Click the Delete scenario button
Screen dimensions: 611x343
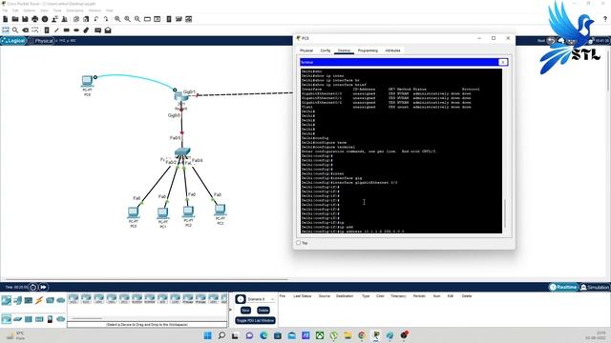tap(263, 311)
